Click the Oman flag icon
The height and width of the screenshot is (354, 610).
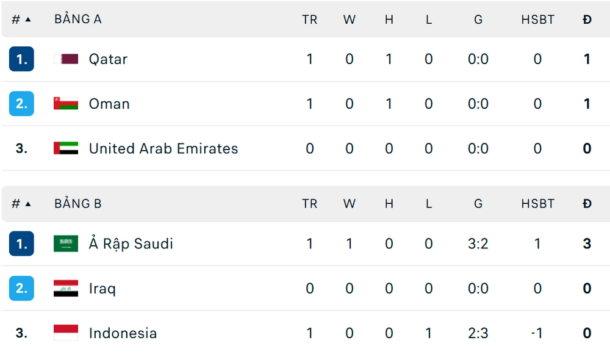point(66,104)
